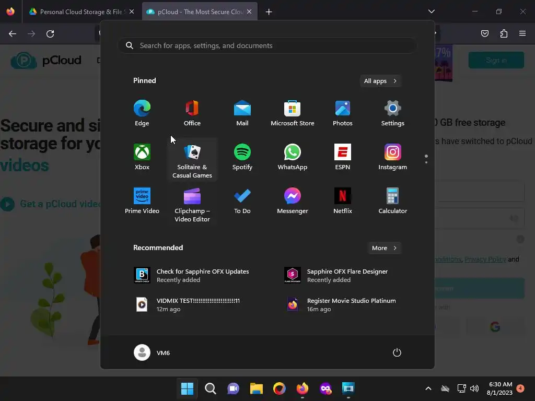Open the volume control in tray
This screenshot has height=401, width=535.
click(x=474, y=388)
